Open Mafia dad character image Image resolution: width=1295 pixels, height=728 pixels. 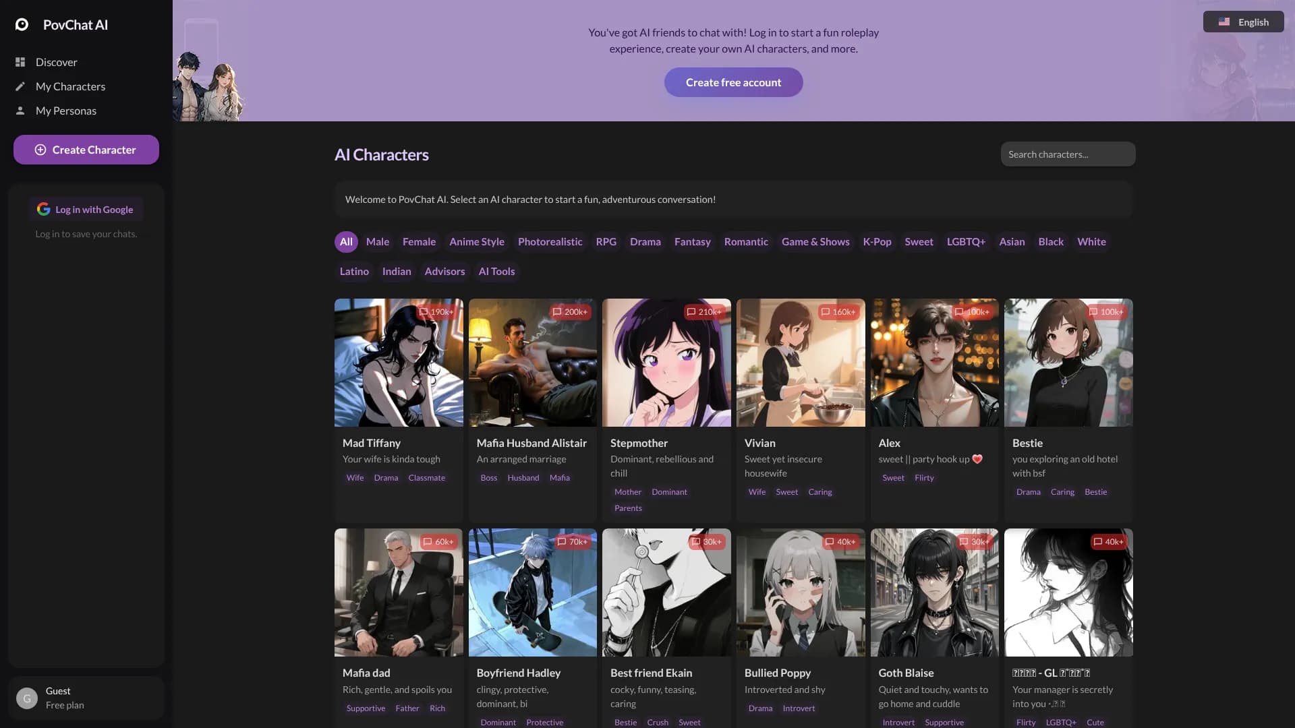click(x=399, y=593)
